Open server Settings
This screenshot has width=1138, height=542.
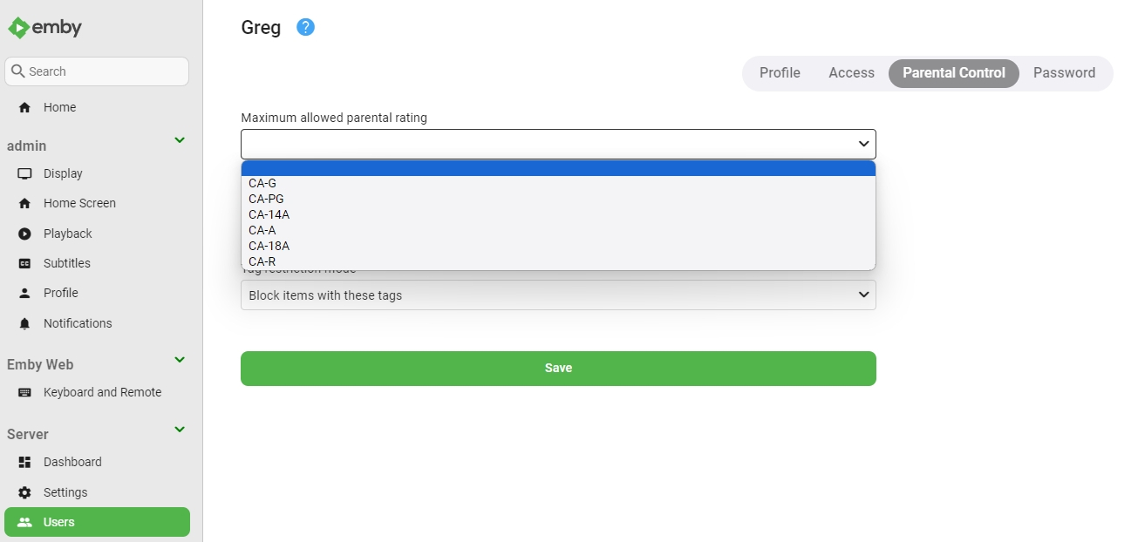(x=97, y=492)
